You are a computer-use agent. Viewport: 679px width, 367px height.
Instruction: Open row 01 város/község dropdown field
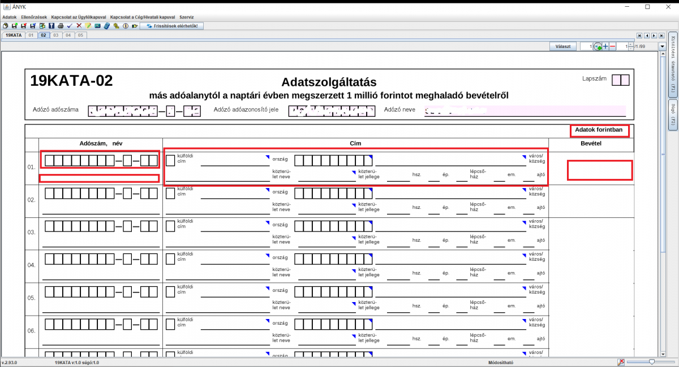pos(450,160)
